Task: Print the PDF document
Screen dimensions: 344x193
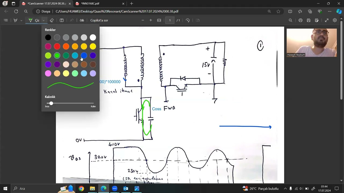Action: pos(300,20)
